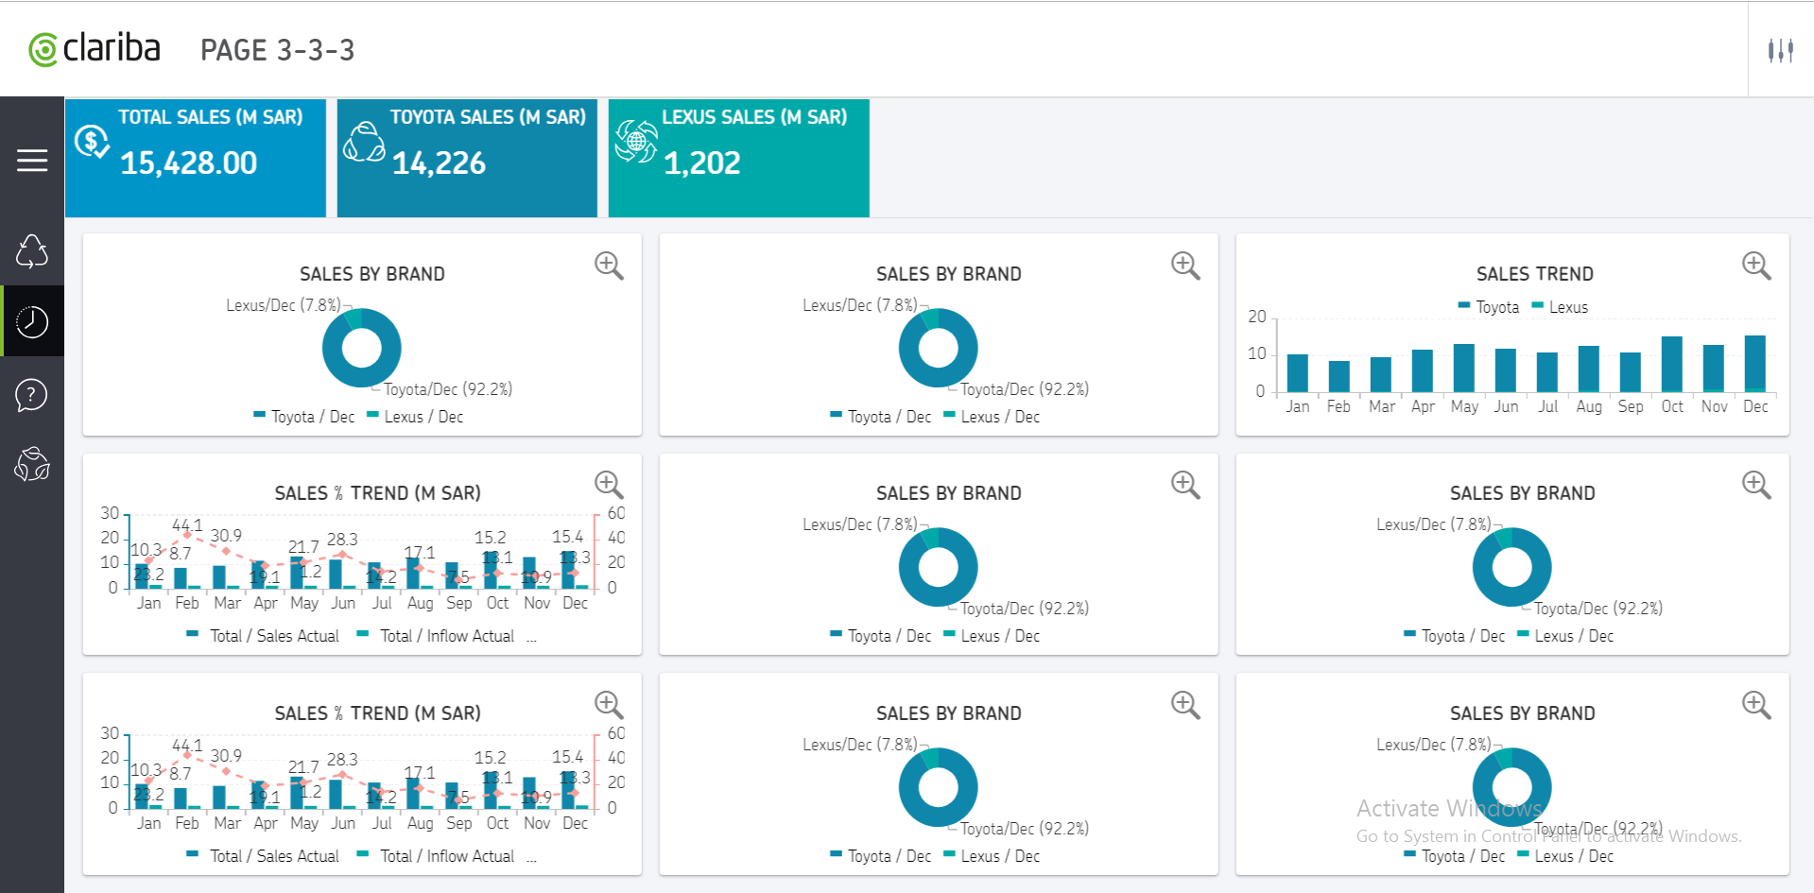Click the Oct bar in Sales Trend

pos(1672,364)
